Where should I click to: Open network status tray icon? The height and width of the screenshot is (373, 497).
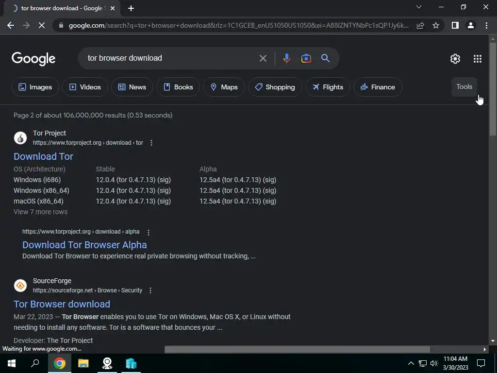(423, 363)
